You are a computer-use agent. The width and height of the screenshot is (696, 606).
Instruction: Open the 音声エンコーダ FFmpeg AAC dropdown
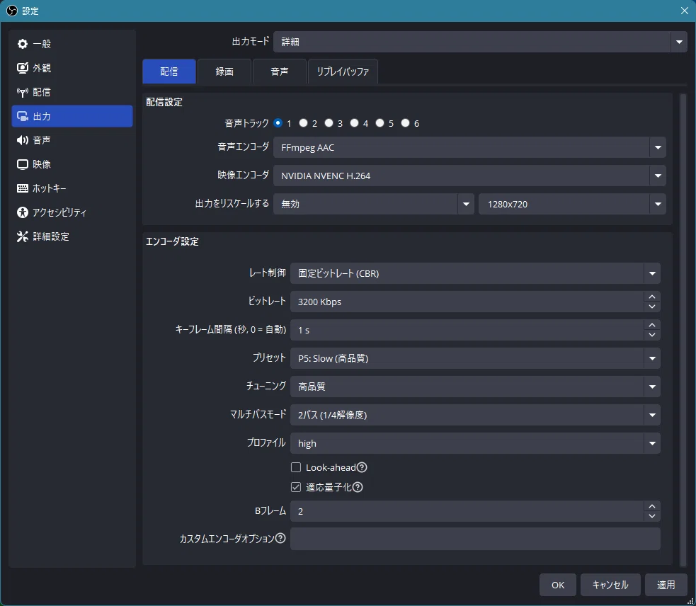pos(469,147)
